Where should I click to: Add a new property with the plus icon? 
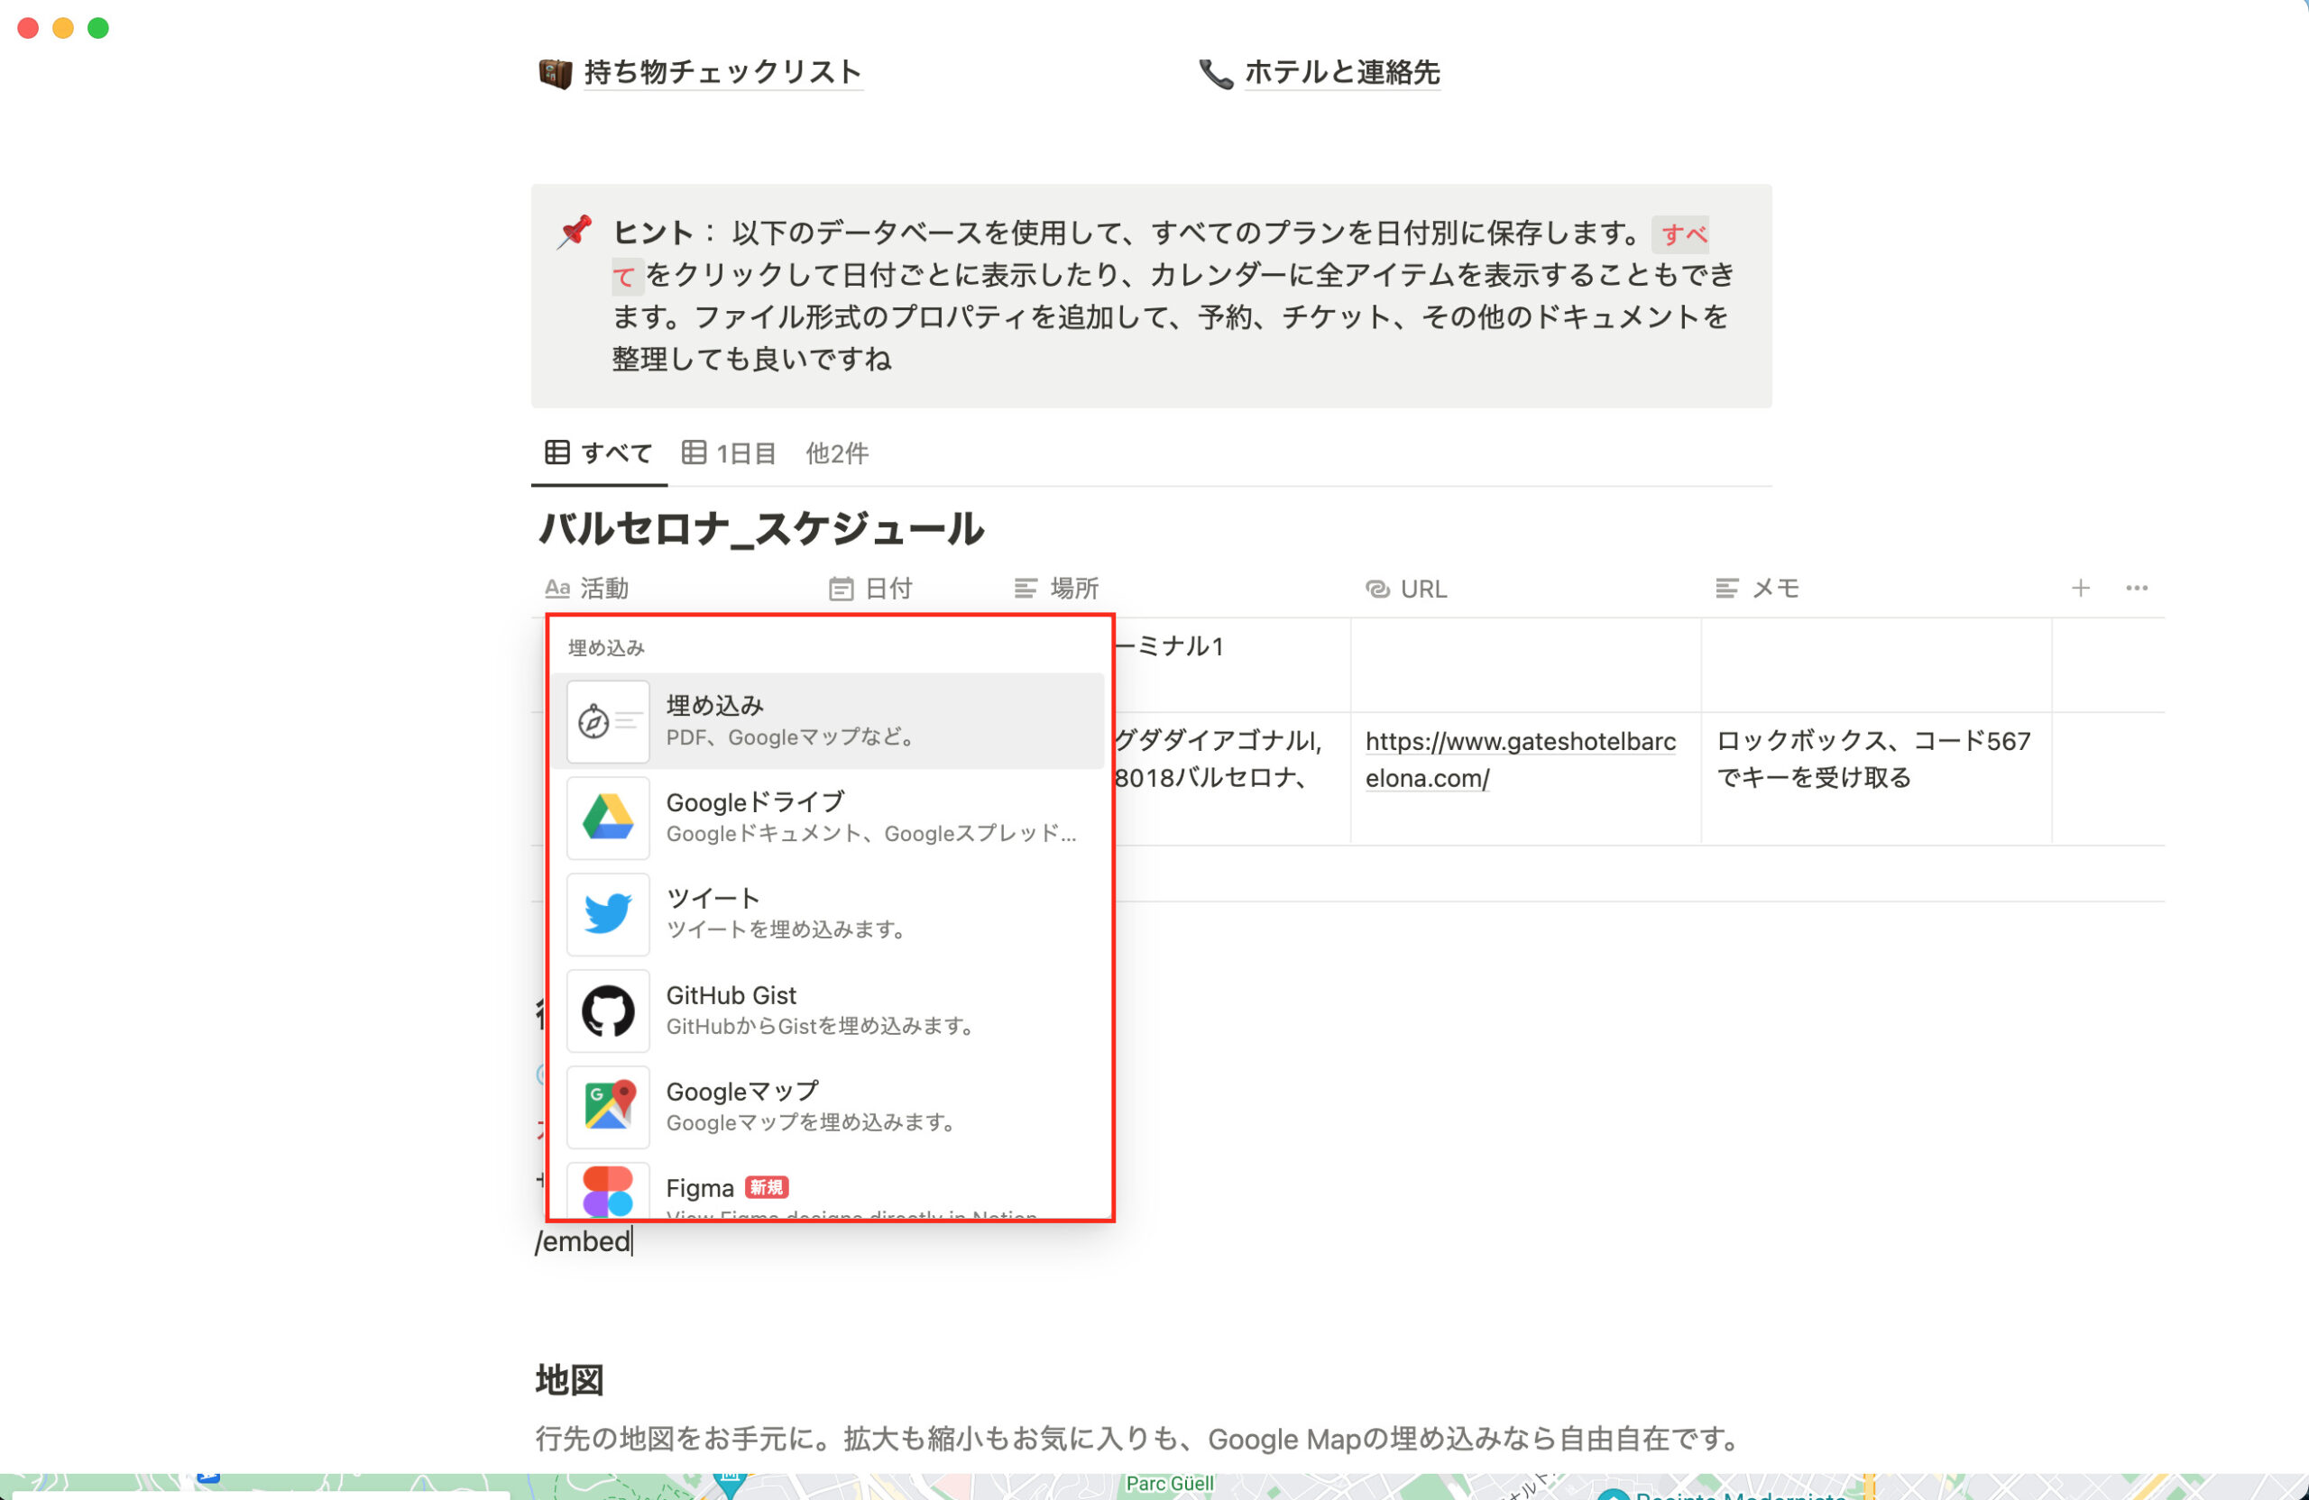tap(2081, 588)
